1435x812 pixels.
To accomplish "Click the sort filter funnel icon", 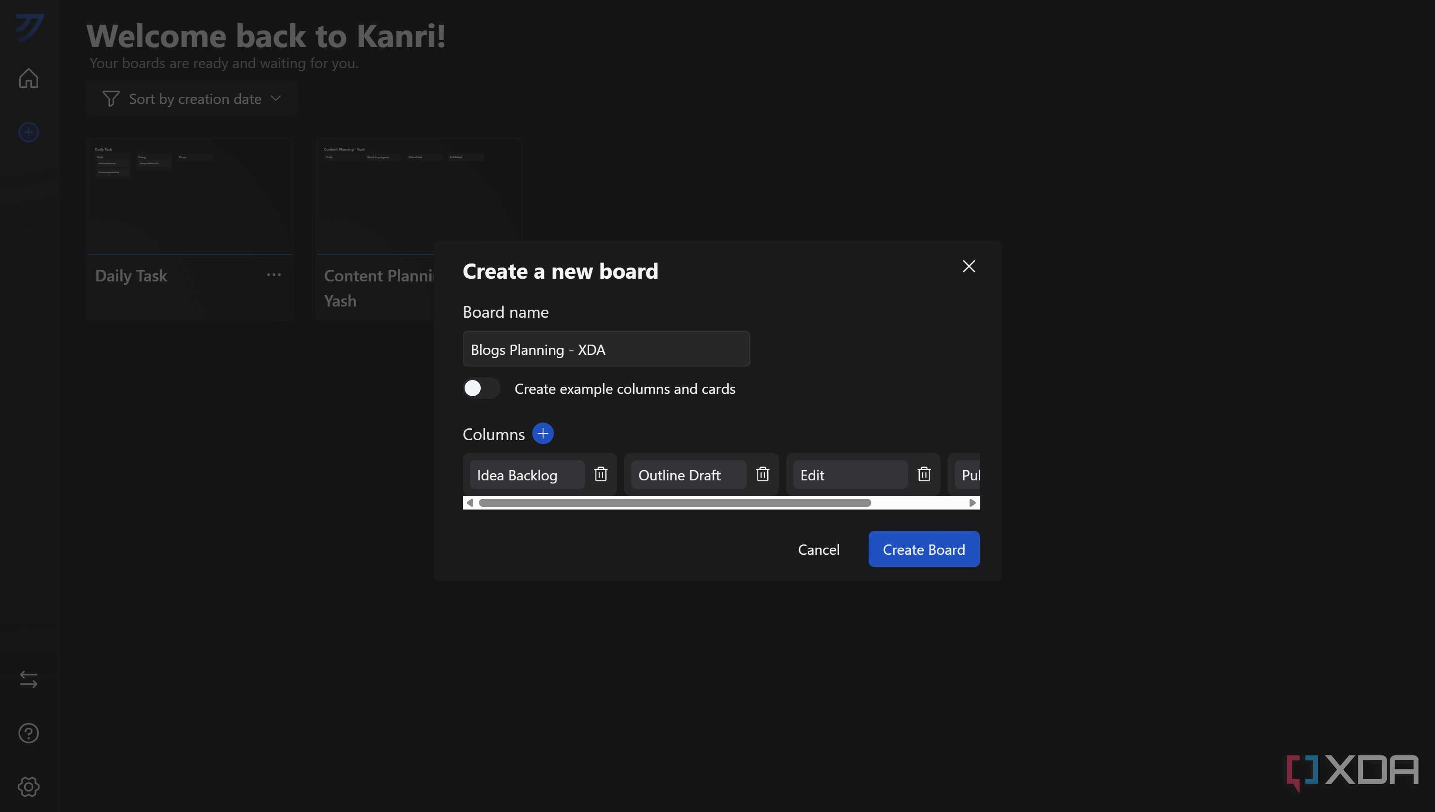I will click(110, 99).
